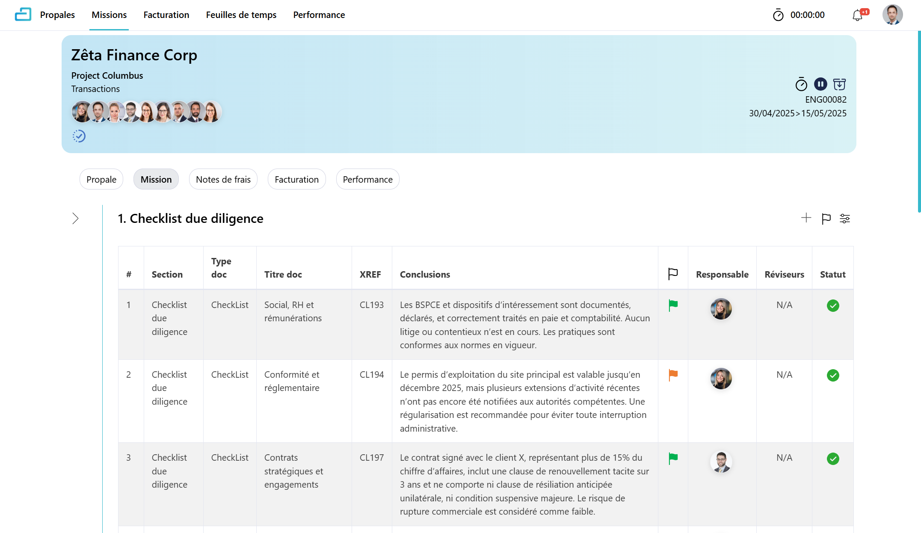The width and height of the screenshot is (921, 533).
Task: Open user profile avatar menu
Action: click(892, 15)
